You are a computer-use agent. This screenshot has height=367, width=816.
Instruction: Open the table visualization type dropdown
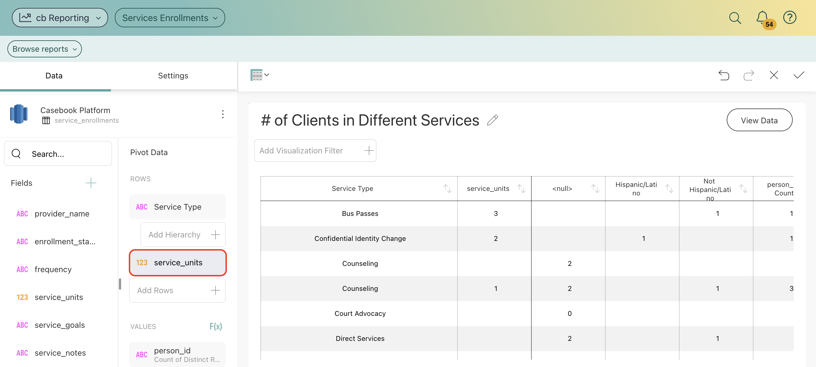(x=259, y=75)
